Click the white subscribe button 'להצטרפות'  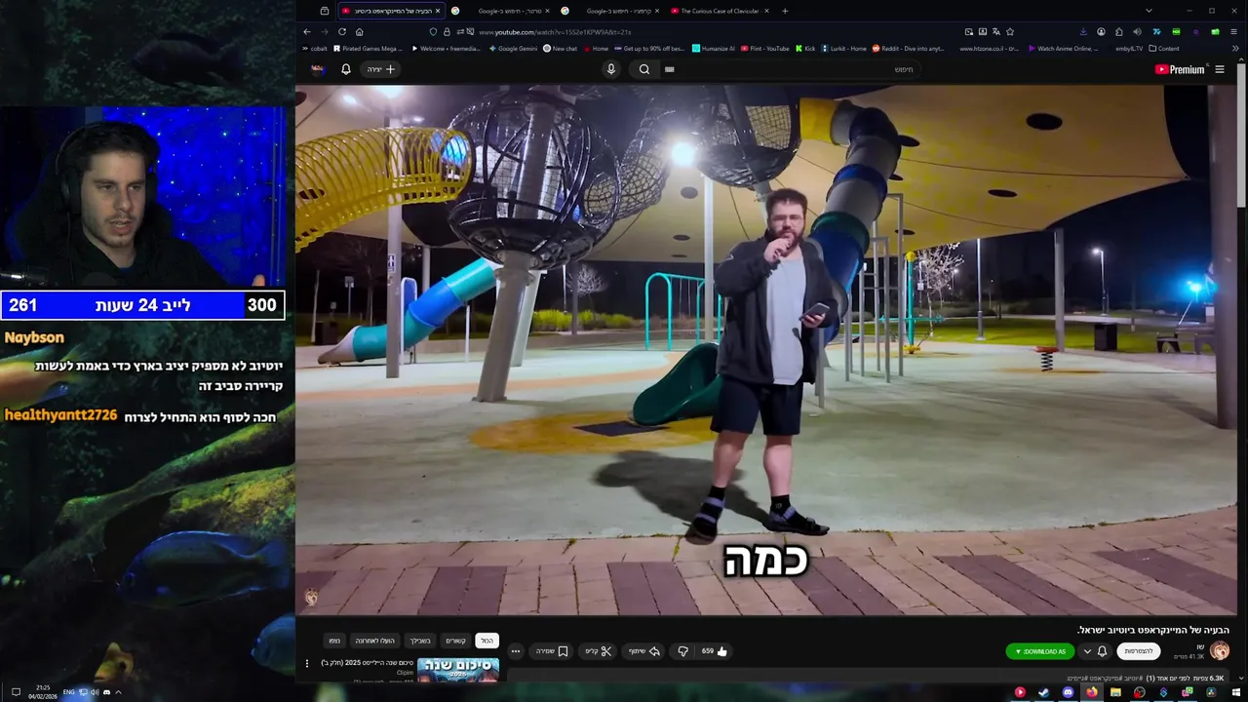click(1139, 651)
